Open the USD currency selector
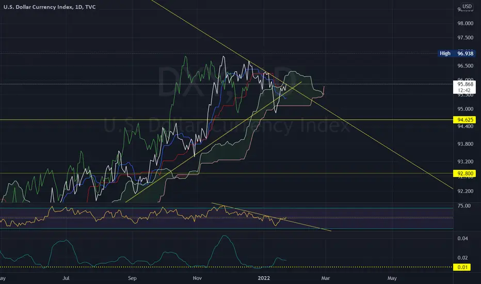 tap(467, 6)
